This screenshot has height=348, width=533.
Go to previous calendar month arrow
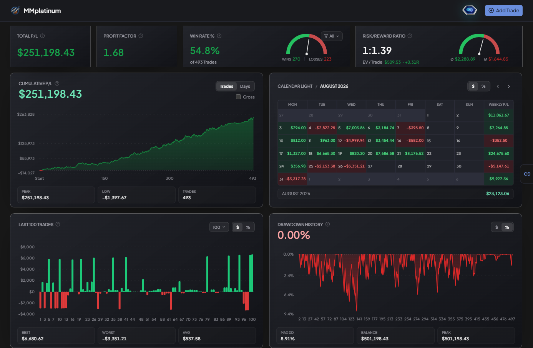498,87
